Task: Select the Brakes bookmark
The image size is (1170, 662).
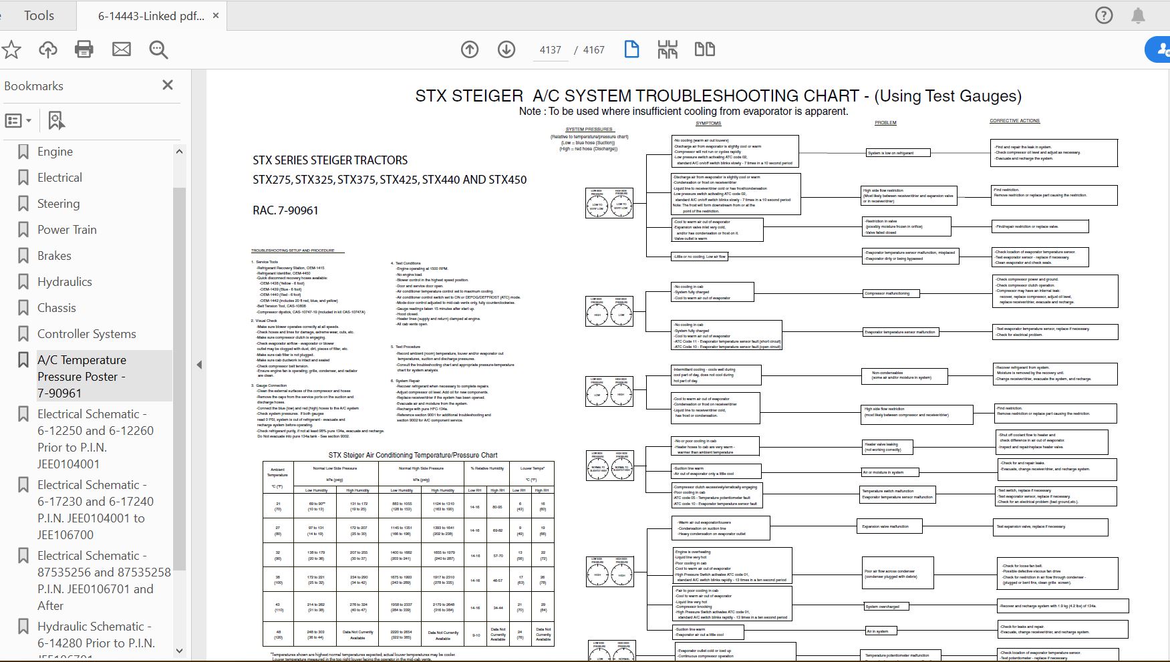Action: (54, 256)
